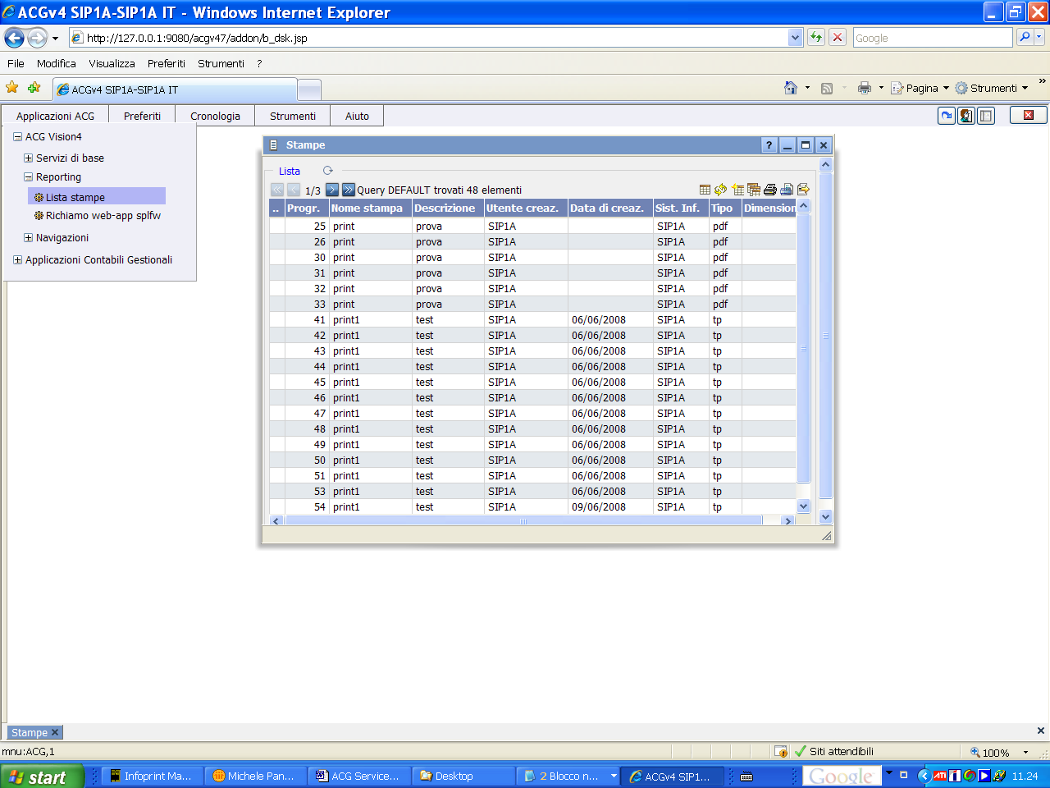Expand Applicazioni Contabili Gestionali node

pyautogui.click(x=17, y=260)
